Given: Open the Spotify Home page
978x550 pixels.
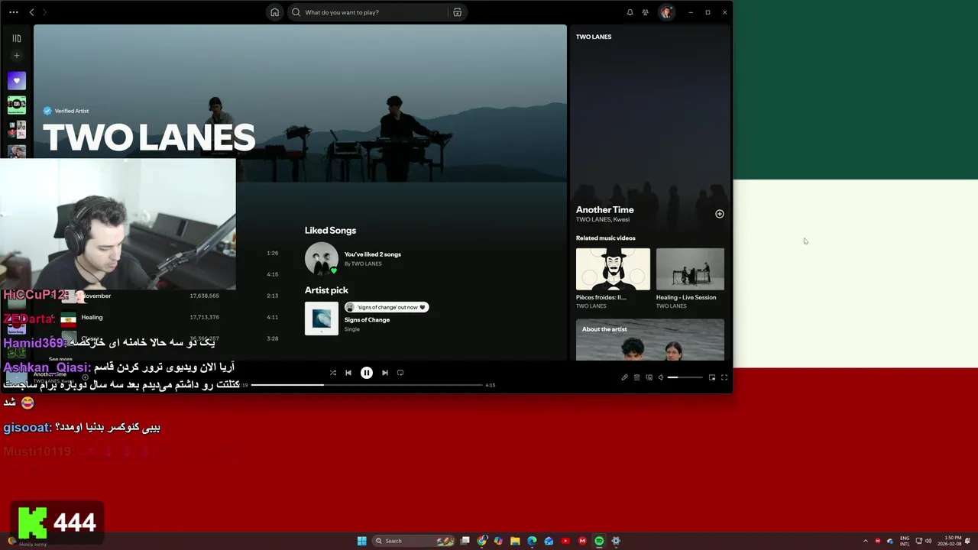Looking at the screenshot, I should click(x=275, y=12).
